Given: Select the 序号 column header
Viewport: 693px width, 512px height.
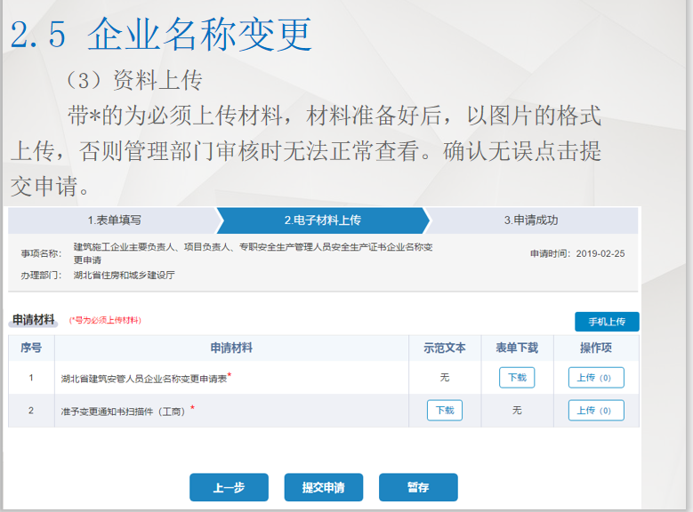Looking at the screenshot, I should coord(31,348).
